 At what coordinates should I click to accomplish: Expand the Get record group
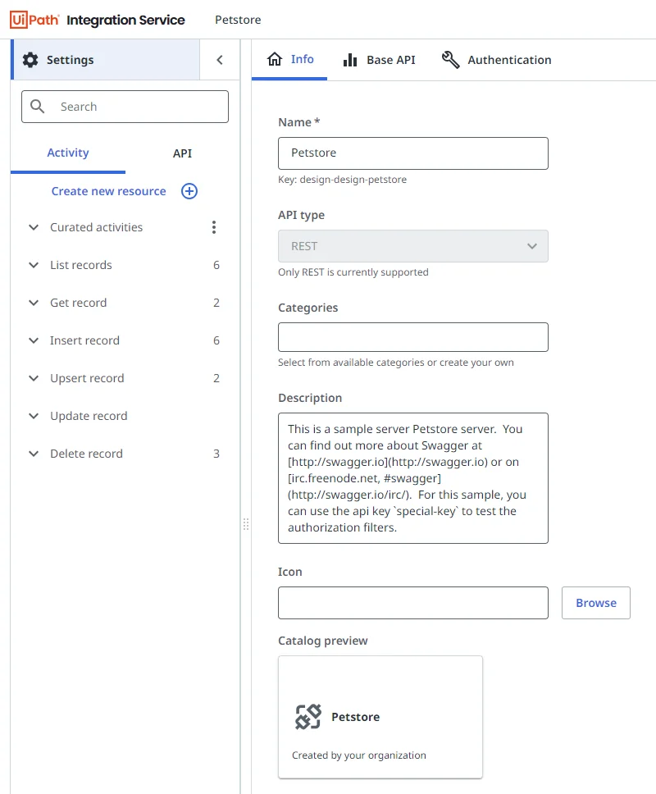(x=34, y=303)
